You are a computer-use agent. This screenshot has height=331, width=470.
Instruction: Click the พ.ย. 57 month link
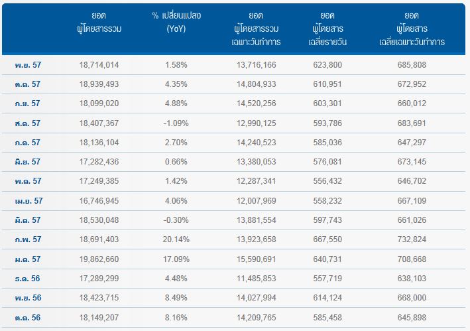pos(28,65)
